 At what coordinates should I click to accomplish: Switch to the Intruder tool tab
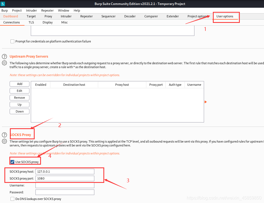[66, 16]
